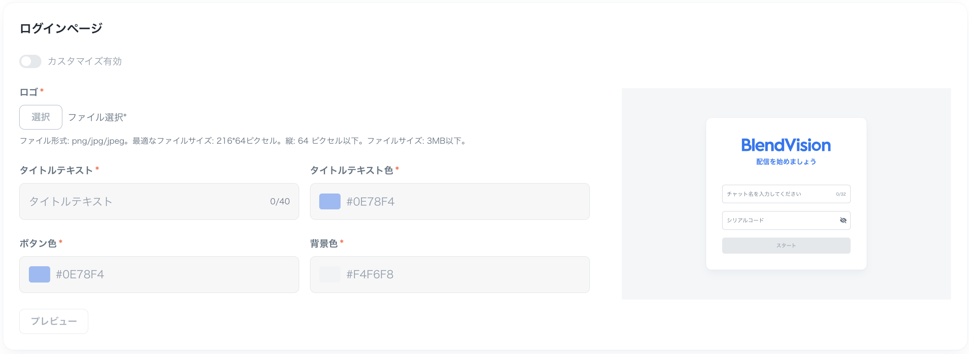Viewport: 969px width, 354px height.
Task: Click the 0/40 character counter
Action: (280, 201)
